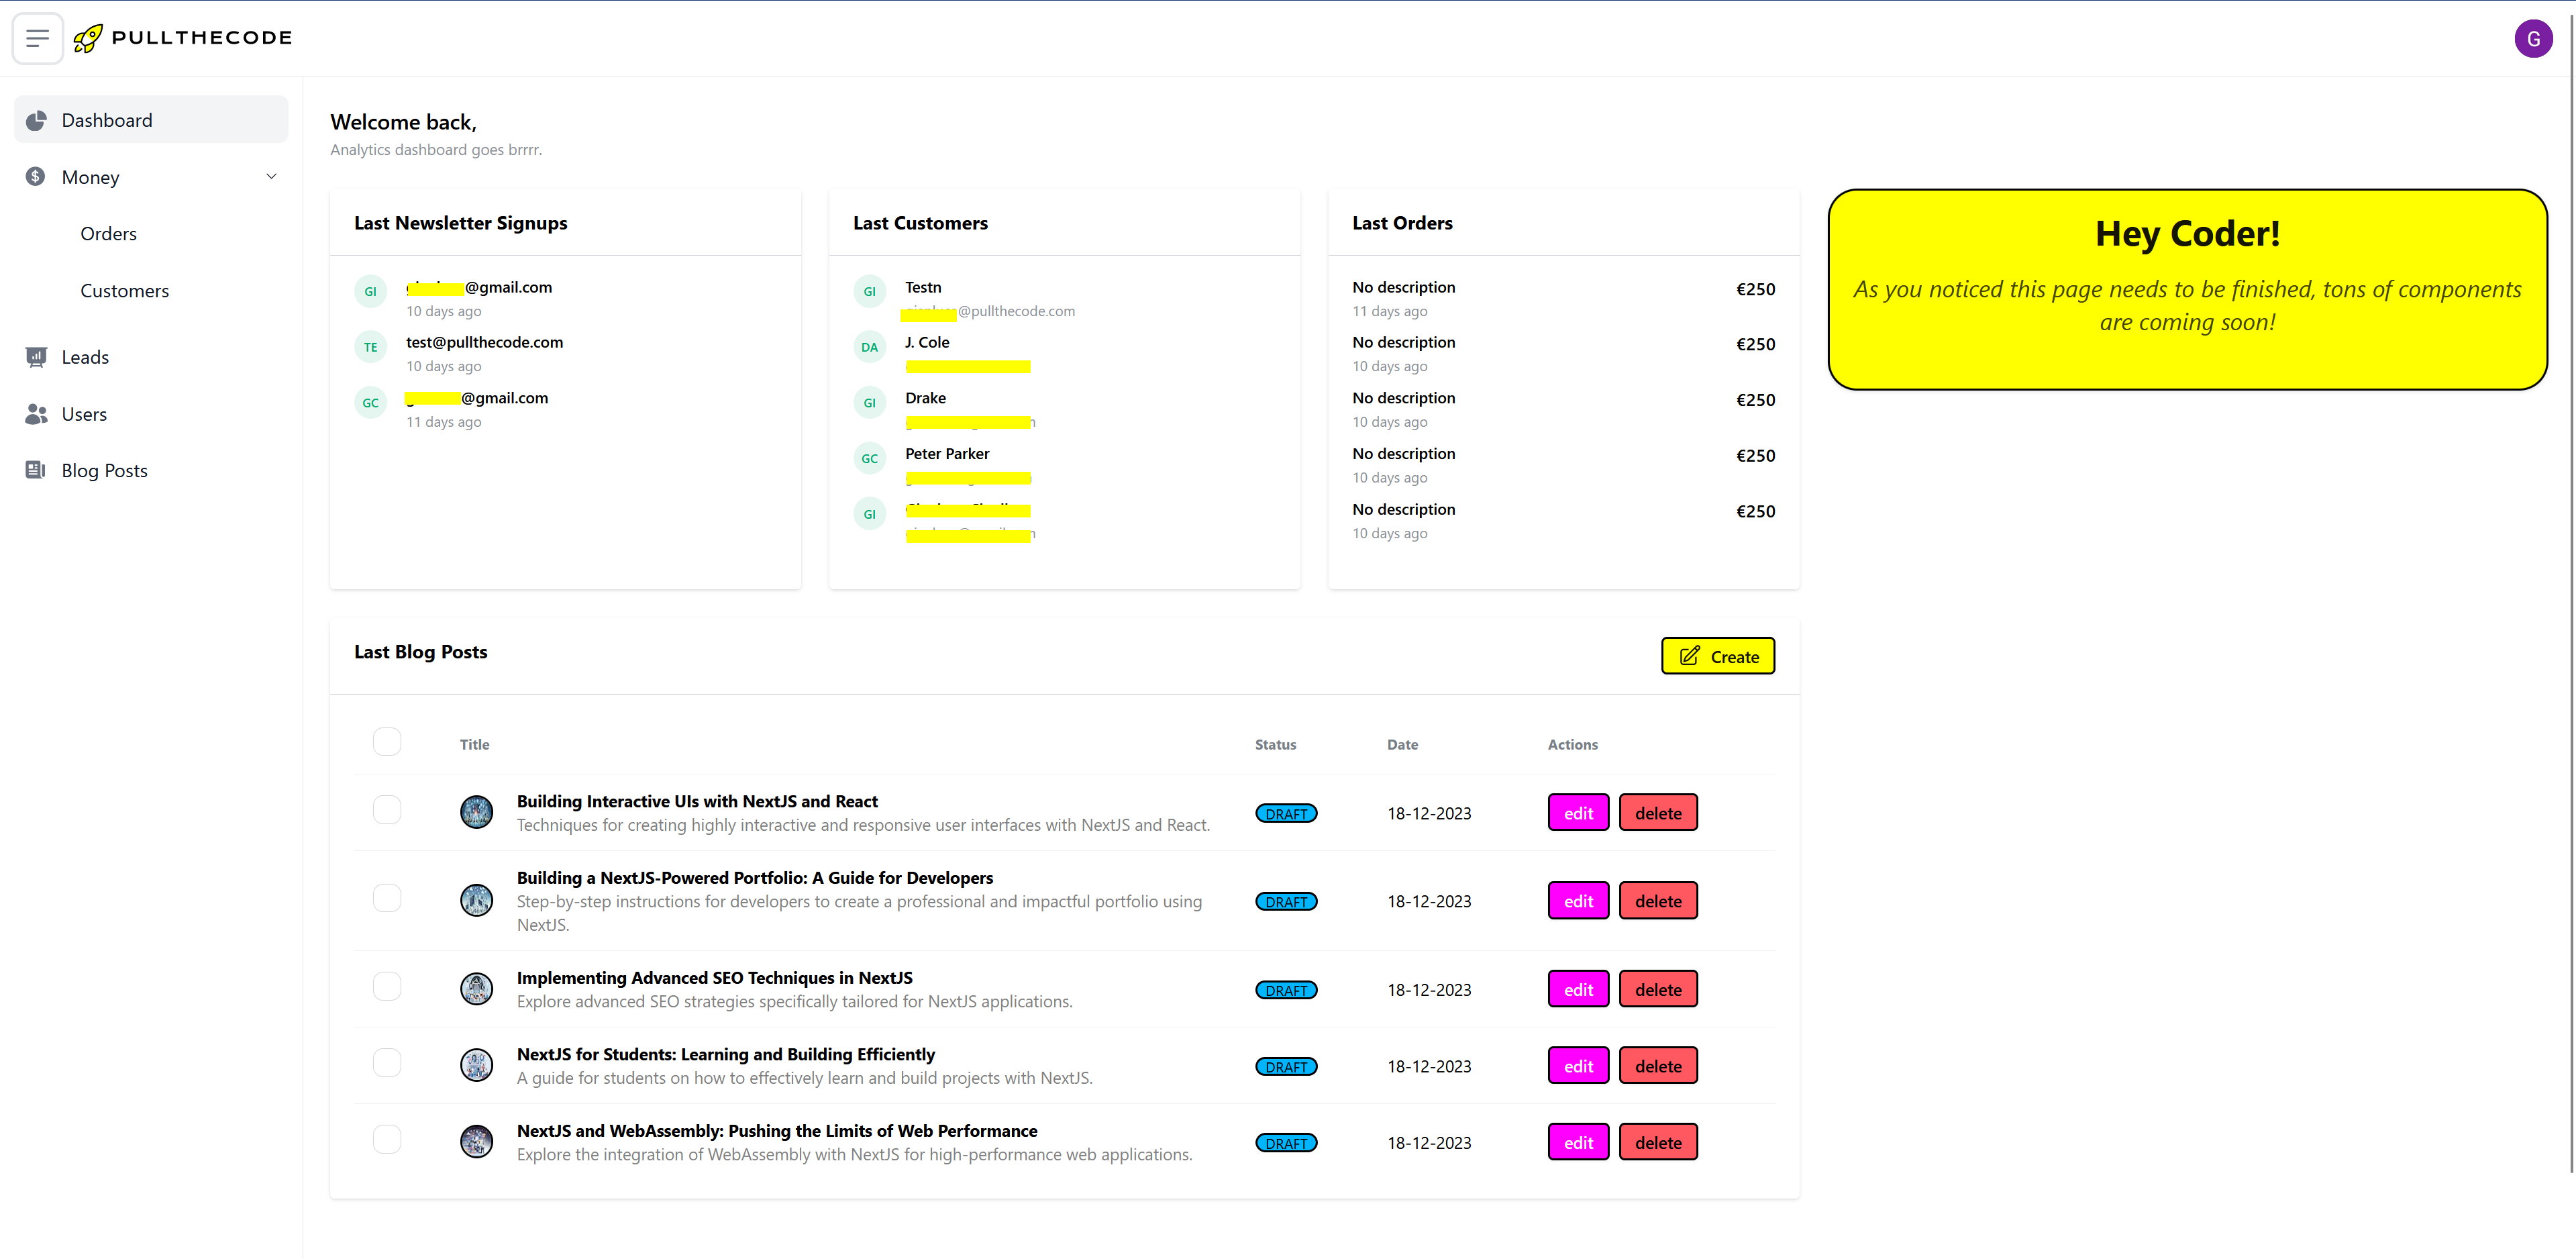
Task: Check the box for Building Interactive UIs post
Action: tap(387, 810)
